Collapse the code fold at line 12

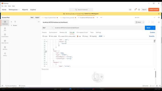[47, 41]
